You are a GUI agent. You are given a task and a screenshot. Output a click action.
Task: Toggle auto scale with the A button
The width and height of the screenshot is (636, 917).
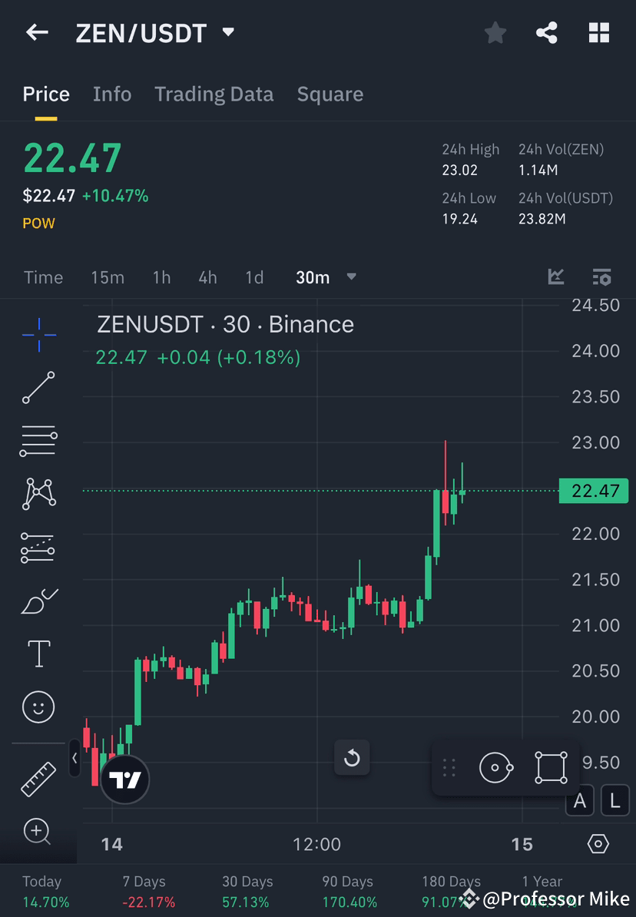coord(579,800)
